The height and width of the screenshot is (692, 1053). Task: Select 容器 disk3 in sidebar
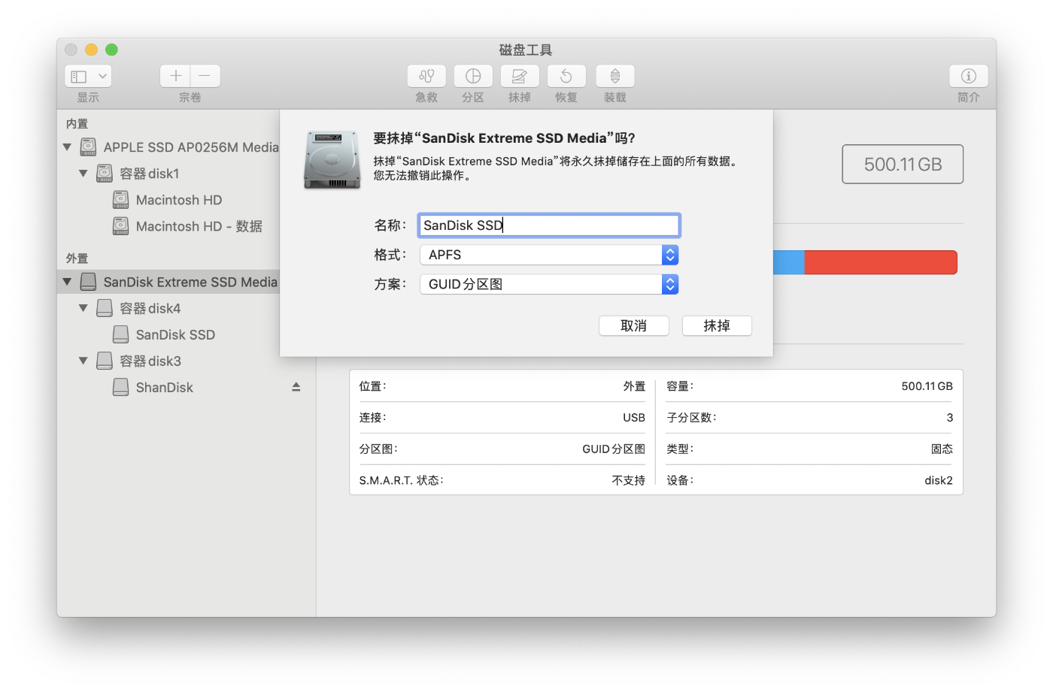[150, 361]
